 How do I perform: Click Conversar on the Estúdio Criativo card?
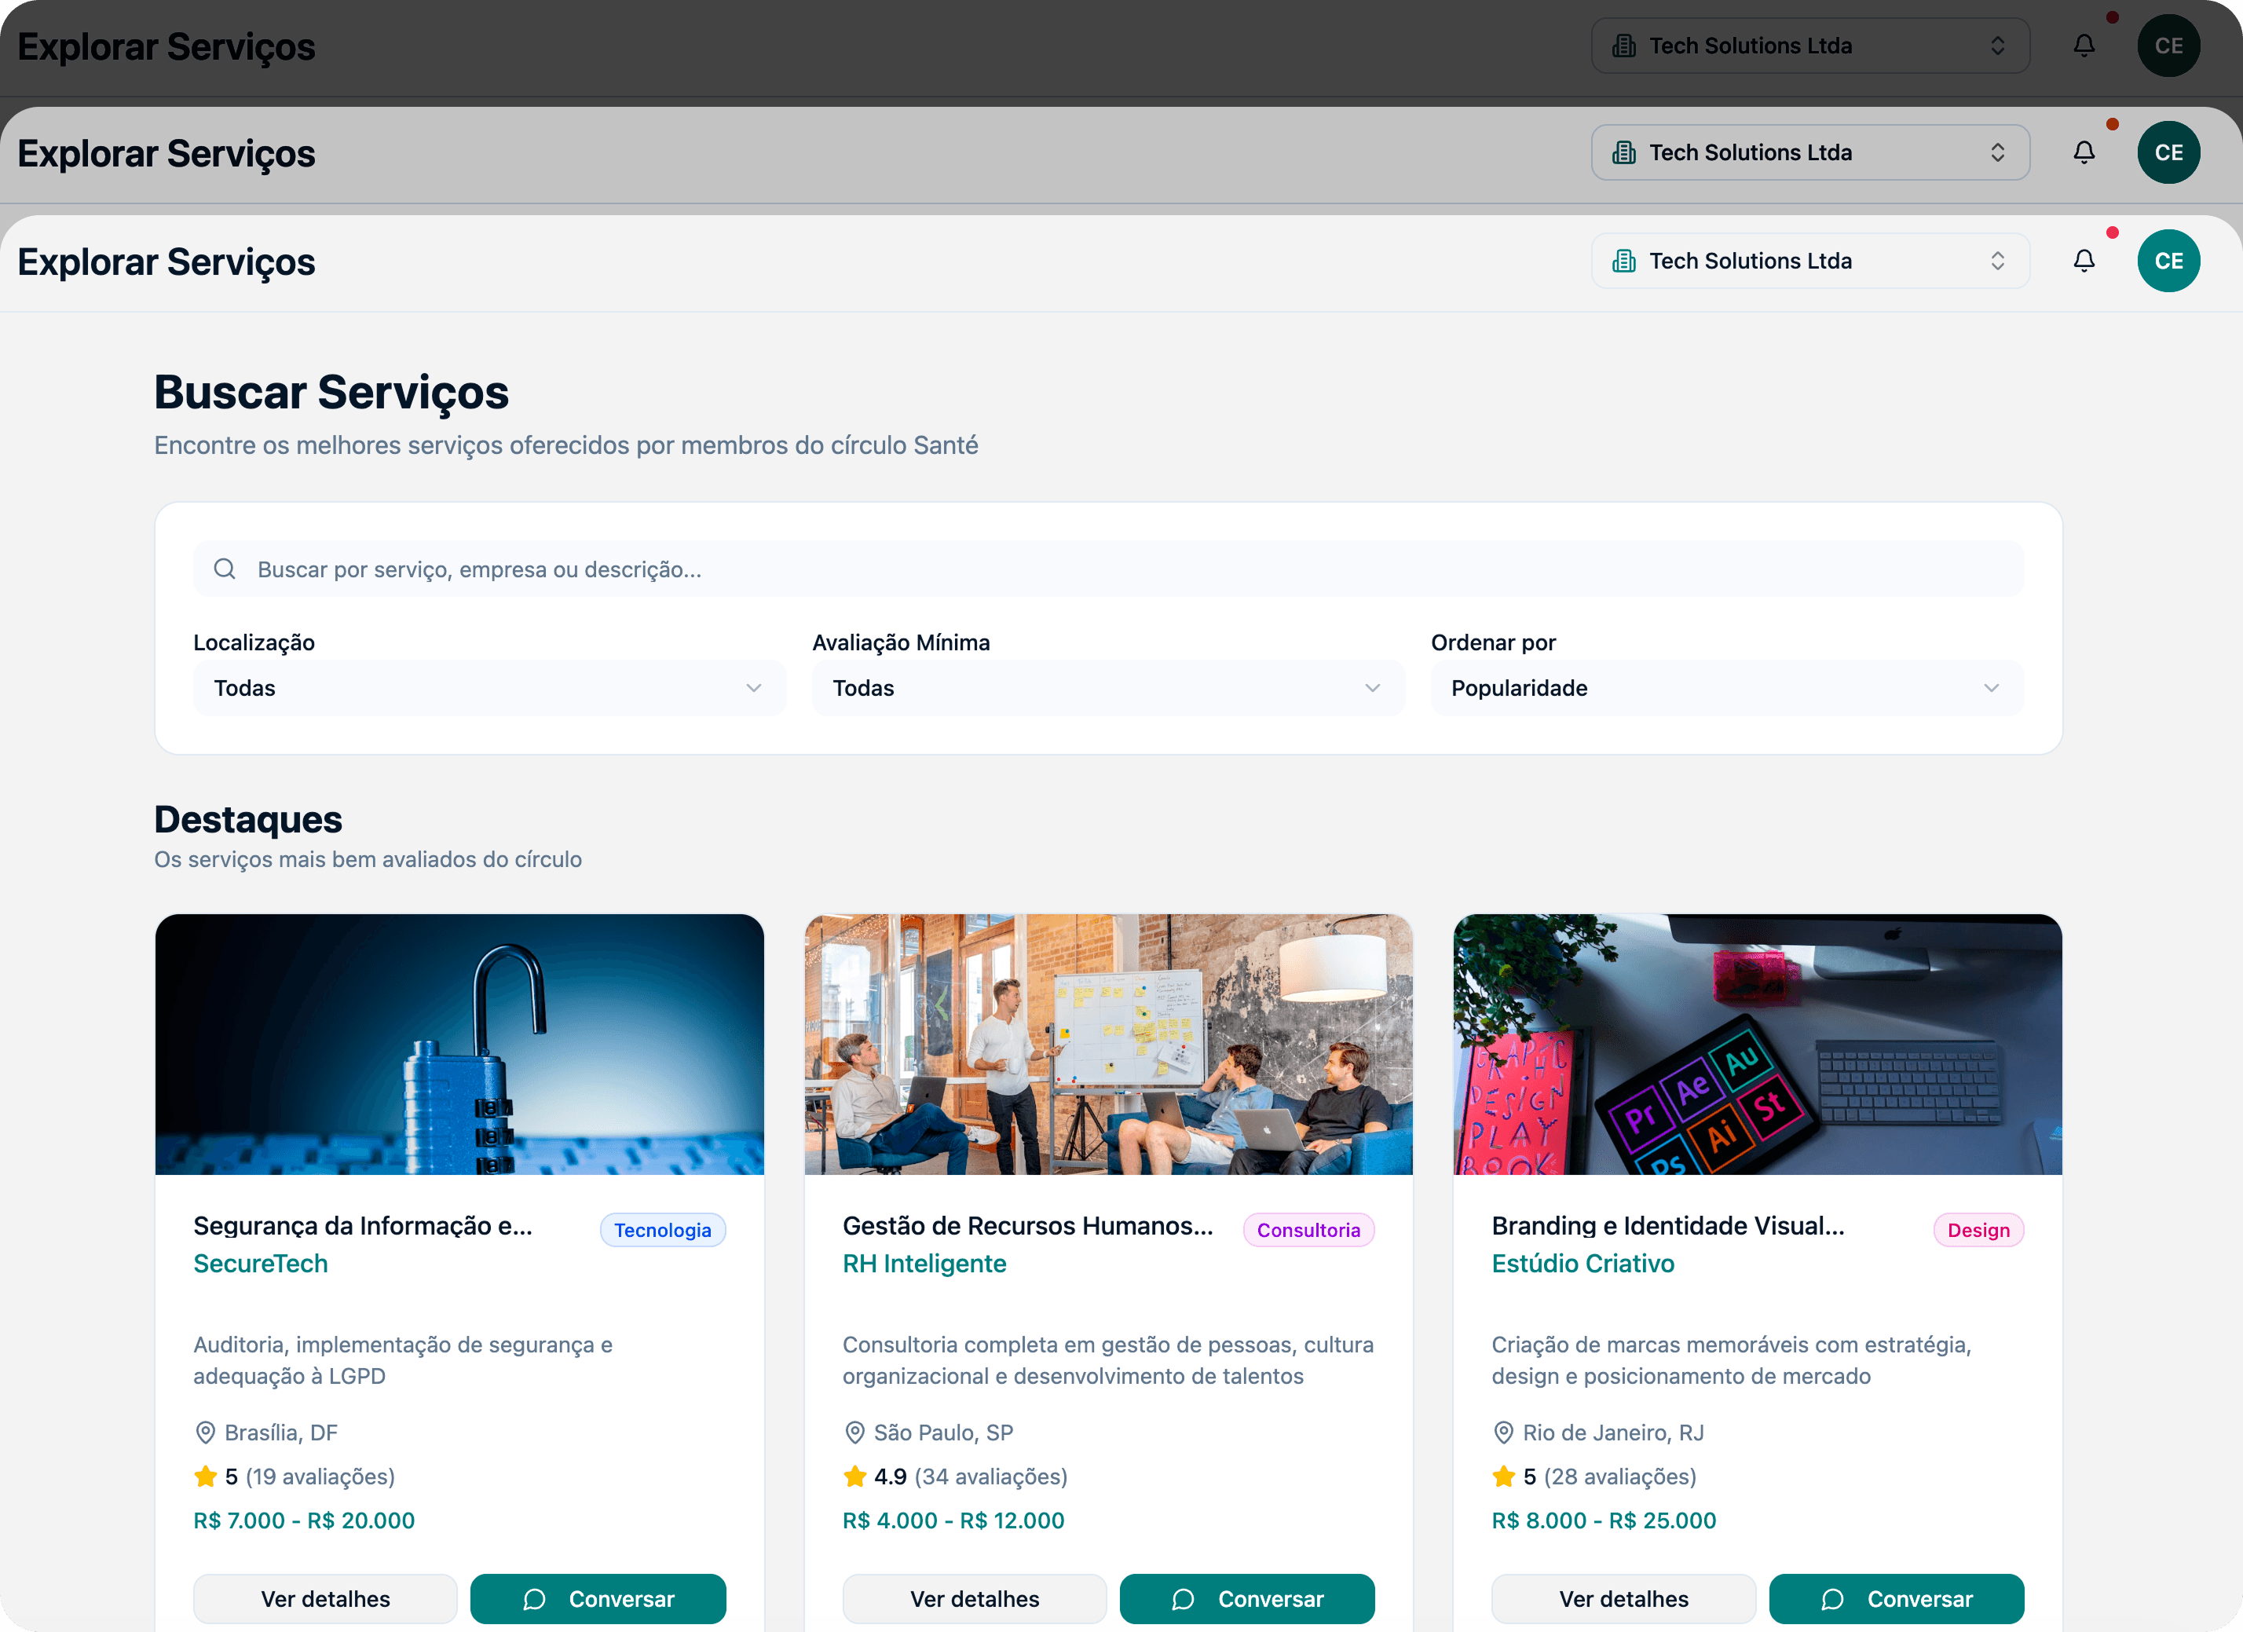(1896, 1598)
